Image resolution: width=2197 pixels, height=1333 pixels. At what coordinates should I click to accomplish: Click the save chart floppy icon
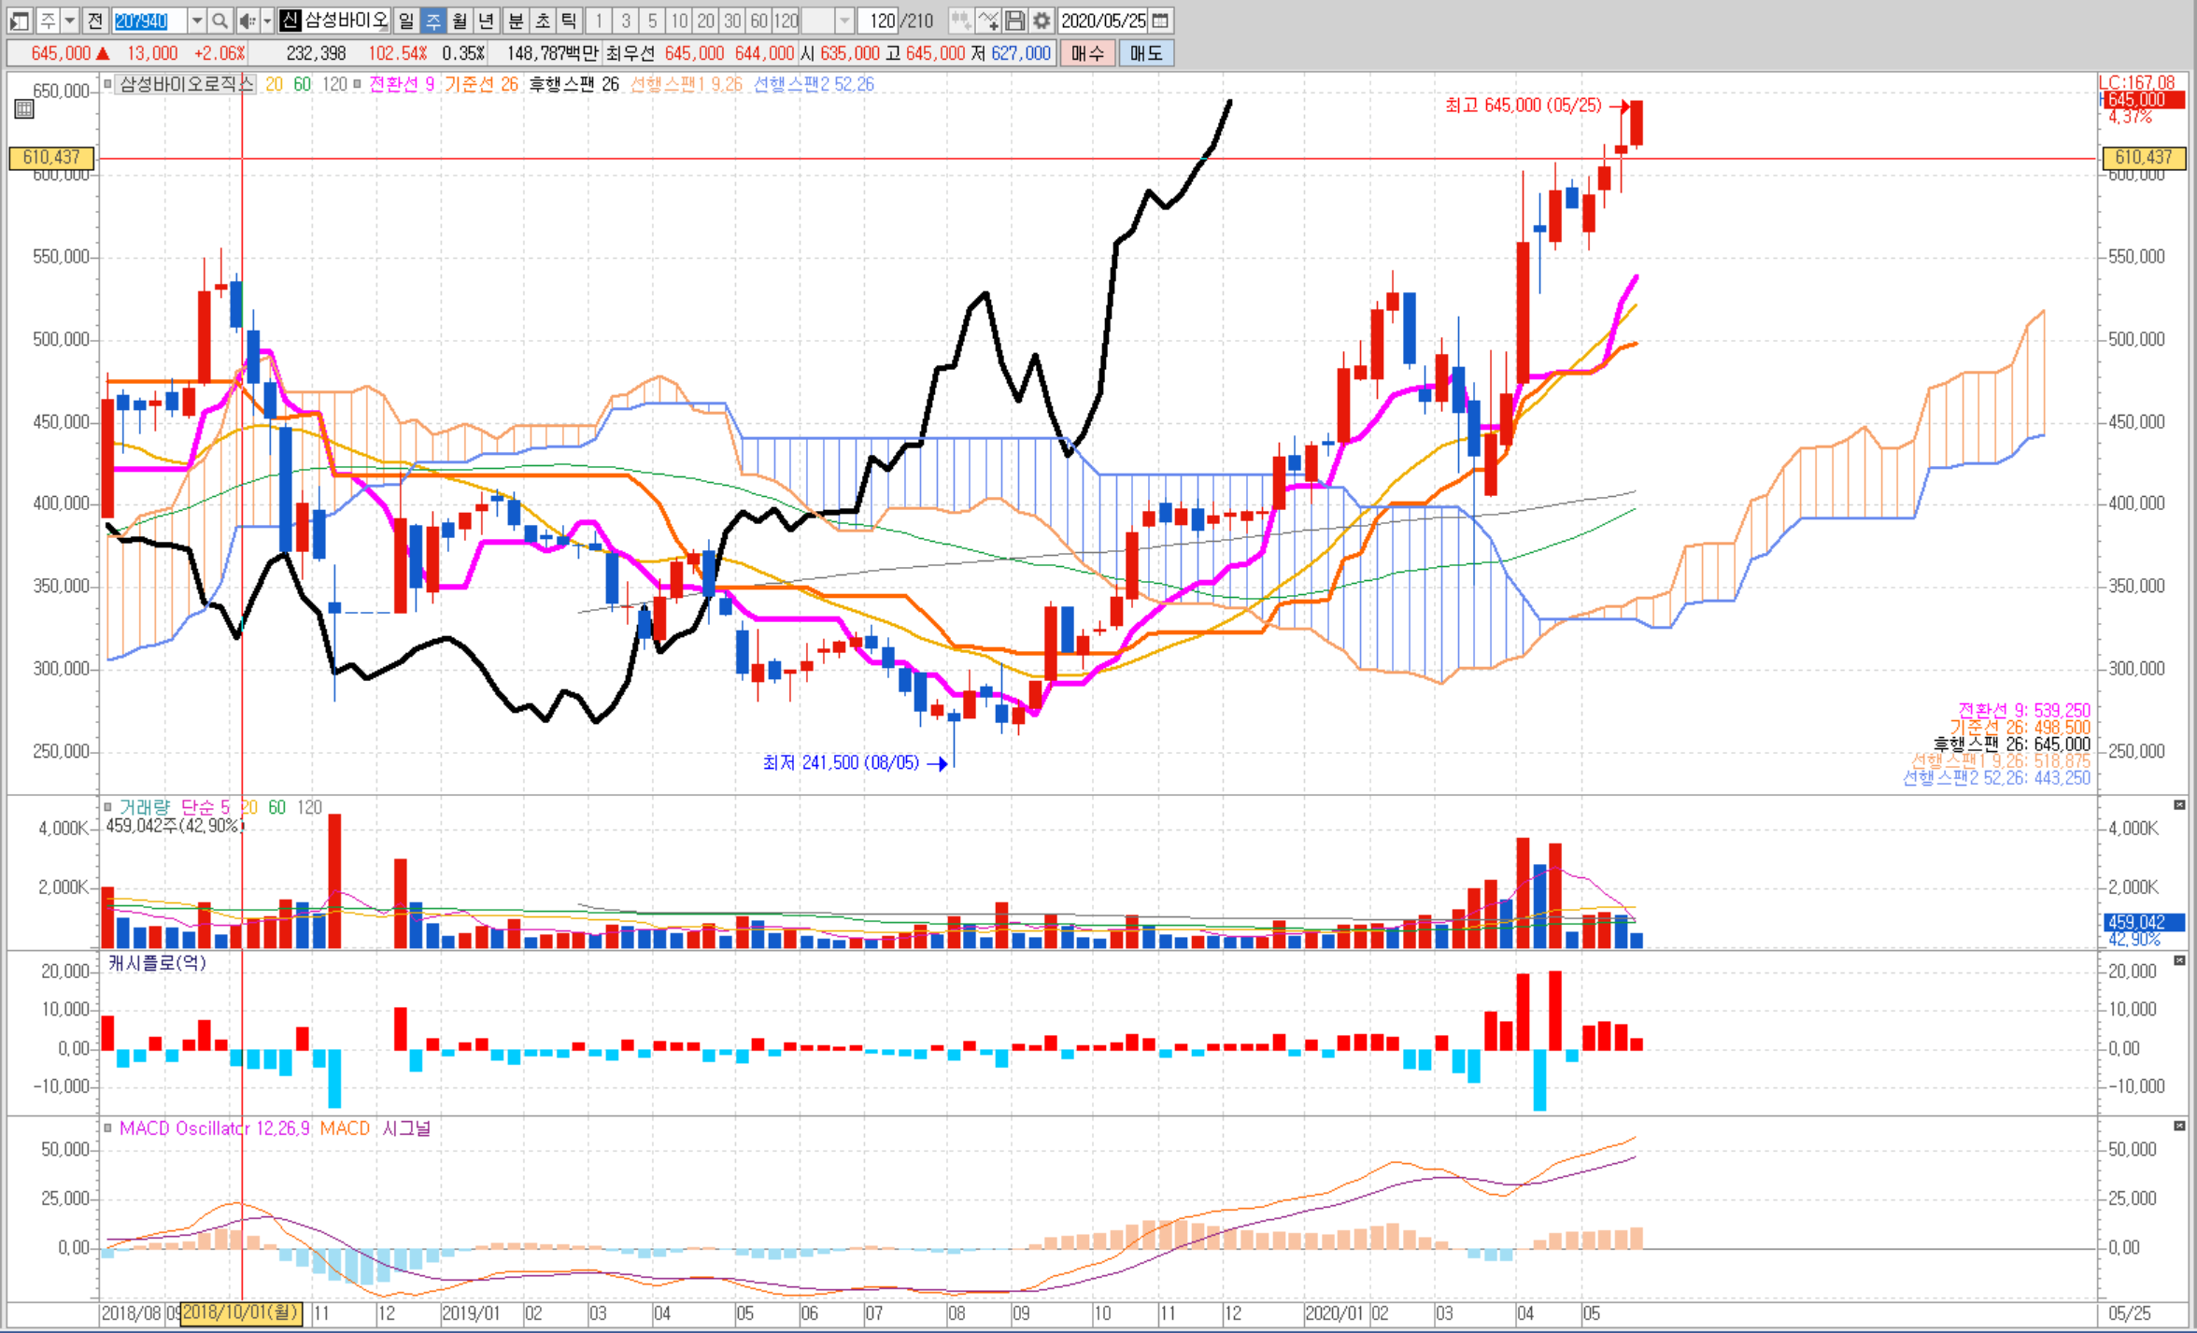(x=1015, y=21)
